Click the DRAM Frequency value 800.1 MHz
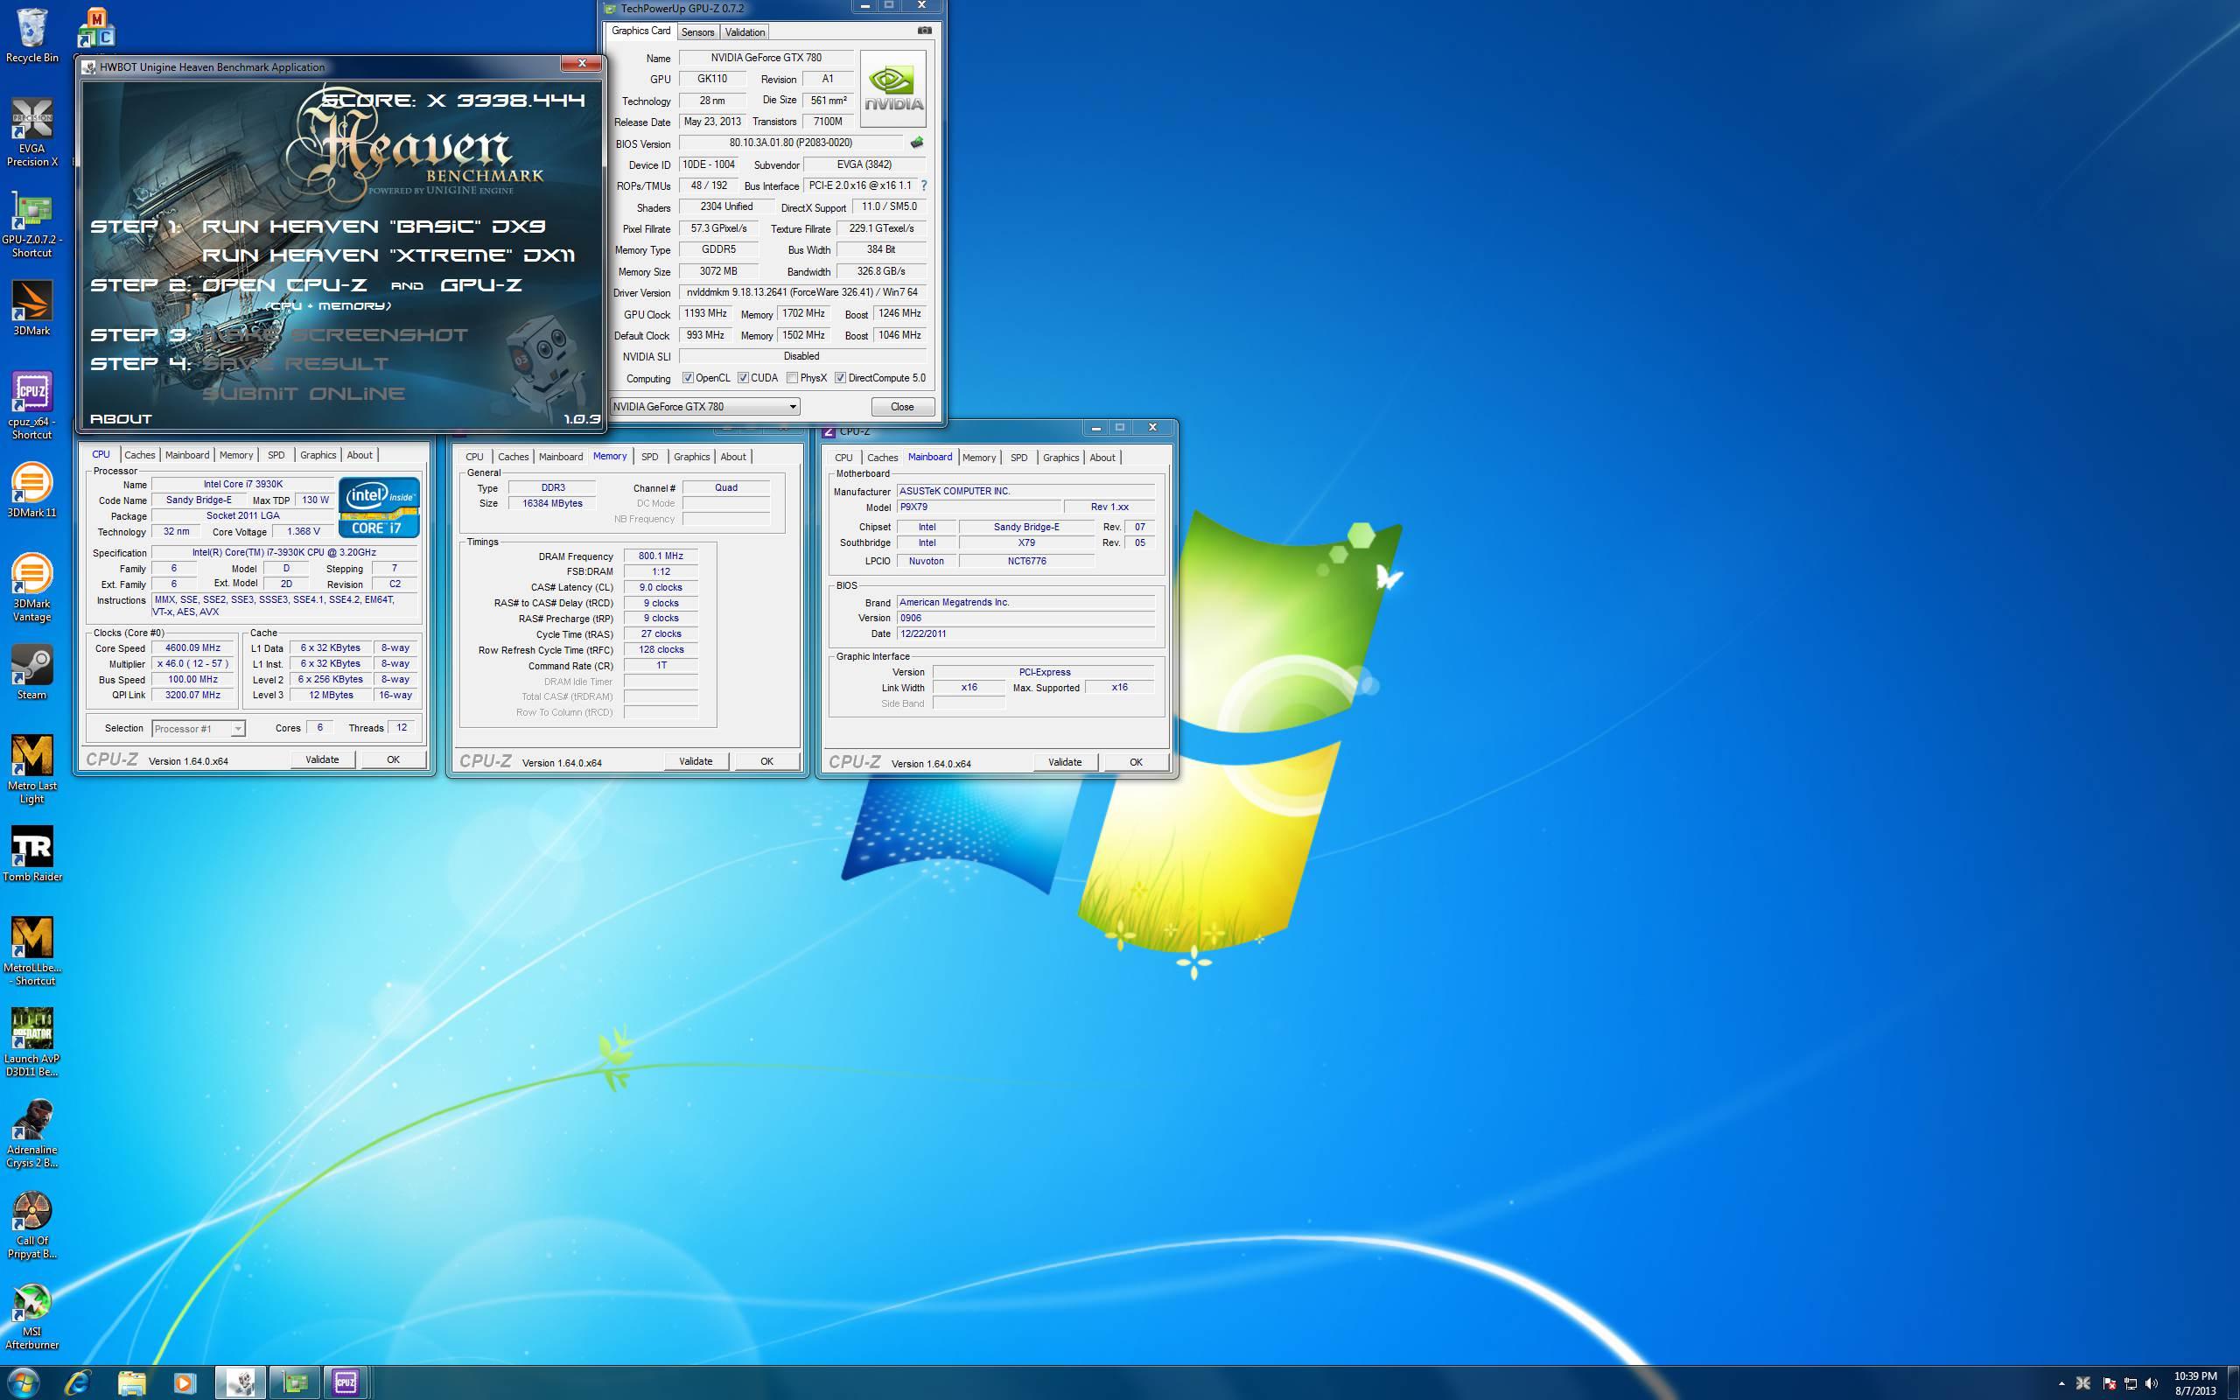 661,556
